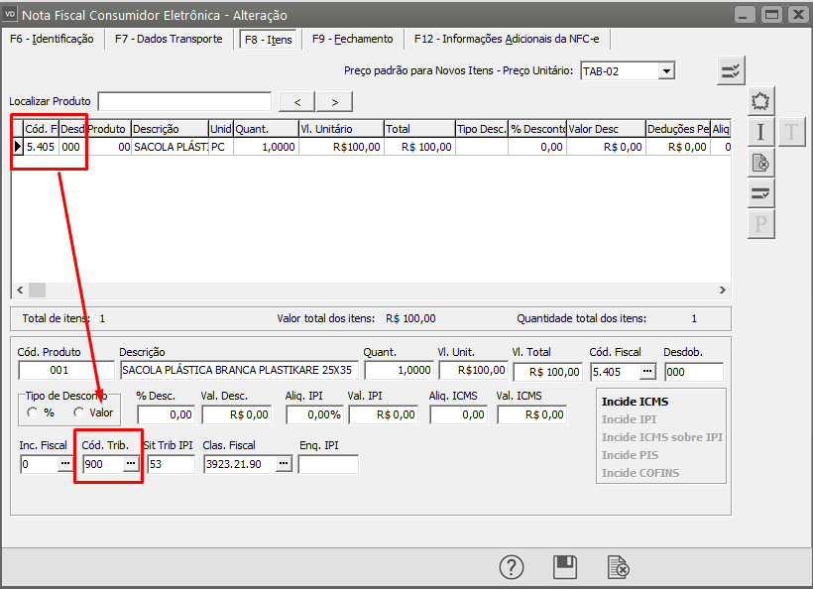Click the checklist icon beside price dropdown
This screenshot has height=589, width=813.
tap(731, 70)
